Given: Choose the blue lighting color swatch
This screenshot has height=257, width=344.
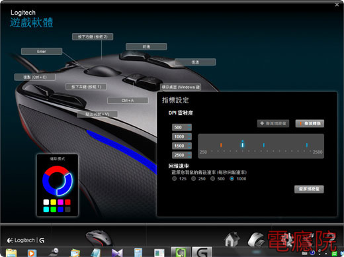Looking at the screenshot, I should [x=60, y=209].
